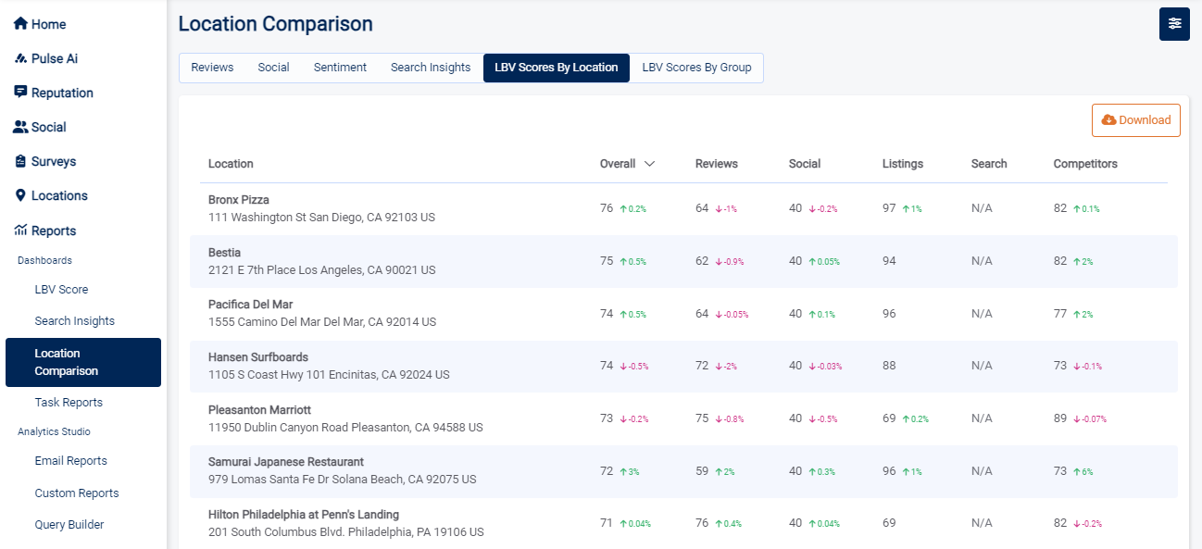Open the Search Insights tab
This screenshot has height=549, width=1202.
click(x=431, y=68)
